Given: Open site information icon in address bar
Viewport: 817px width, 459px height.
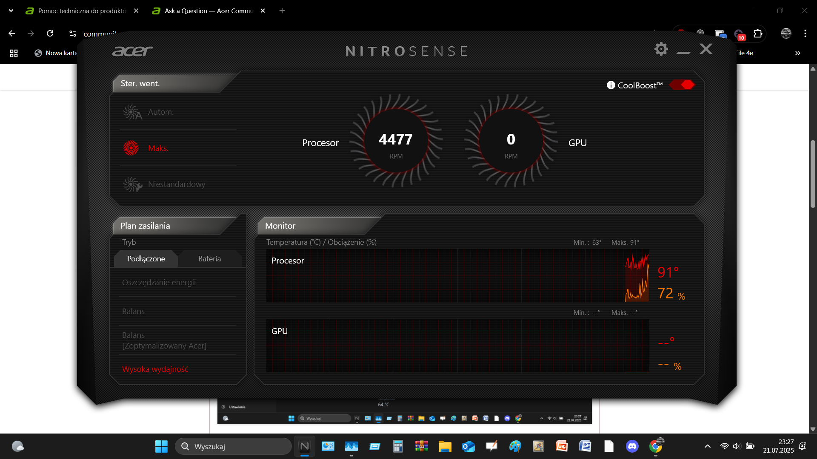Looking at the screenshot, I should tap(73, 33).
